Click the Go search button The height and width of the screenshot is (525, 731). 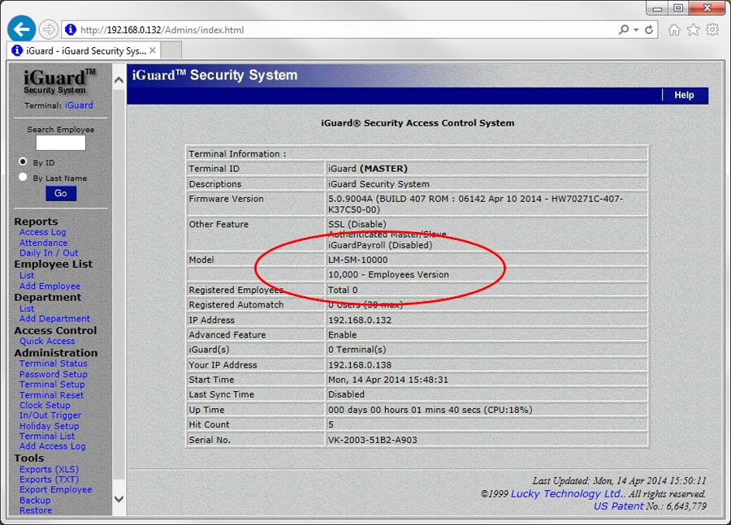pyautogui.click(x=61, y=193)
